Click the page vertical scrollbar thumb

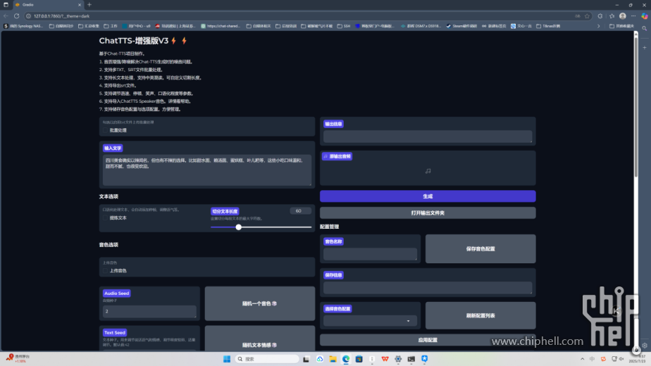[635, 107]
